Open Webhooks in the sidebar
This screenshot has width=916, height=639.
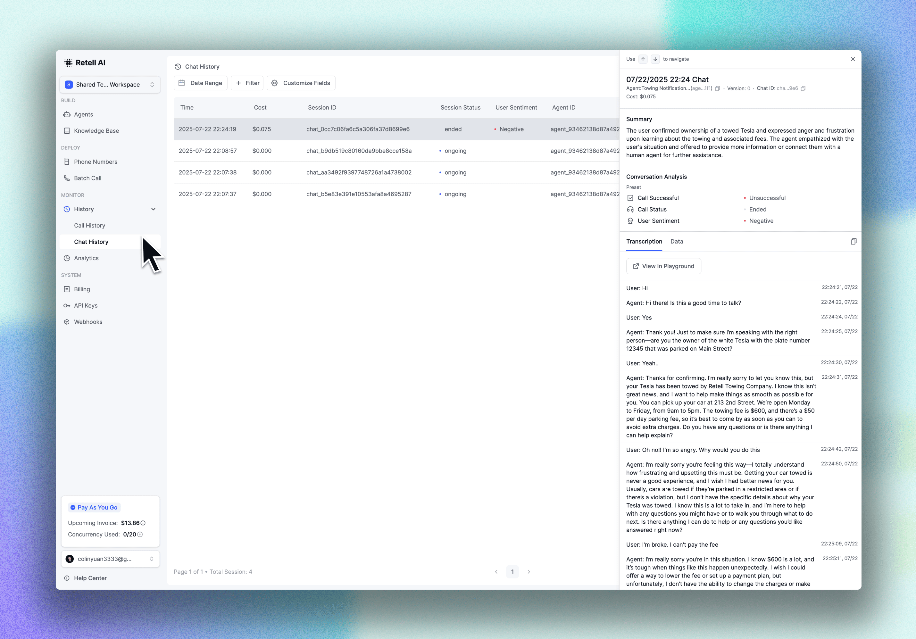click(x=110, y=322)
